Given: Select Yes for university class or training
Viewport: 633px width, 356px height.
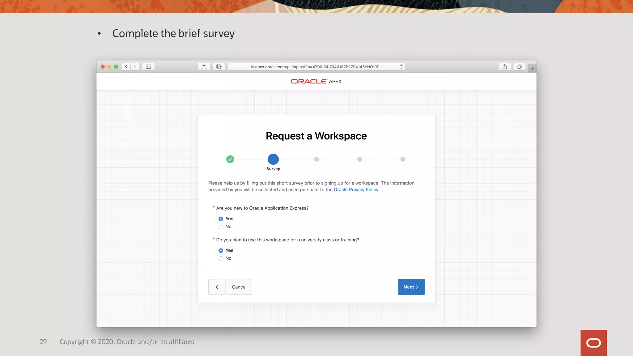Looking at the screenshot, I should 221,251.
